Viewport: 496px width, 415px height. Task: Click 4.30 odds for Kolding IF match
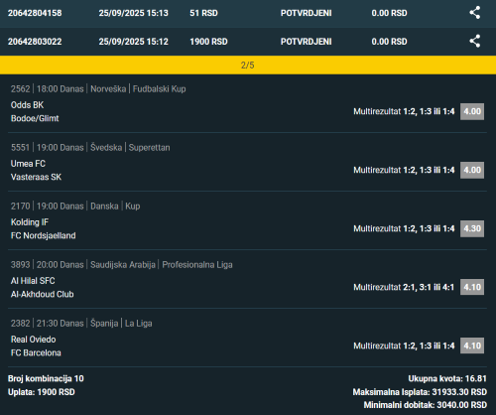pyautogui.click(x=472, y=228)
